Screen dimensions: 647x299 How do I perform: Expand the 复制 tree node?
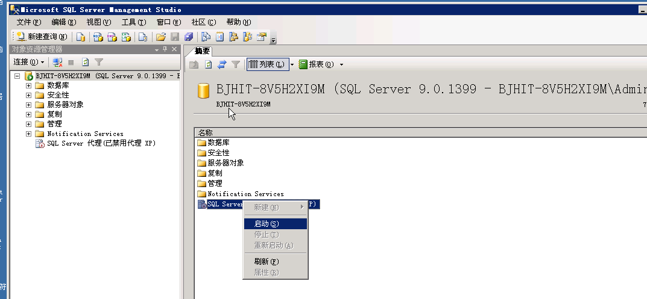(x=28, y=114)
